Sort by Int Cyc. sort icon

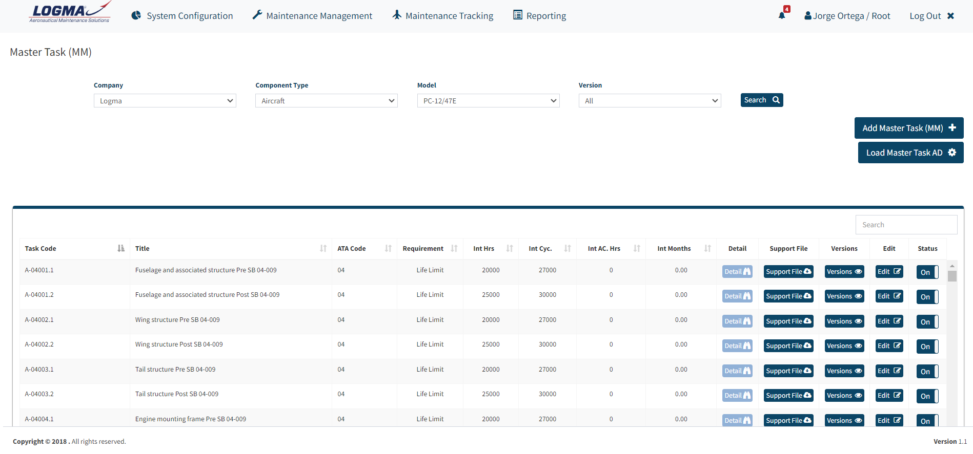click(x=567, y=248)
